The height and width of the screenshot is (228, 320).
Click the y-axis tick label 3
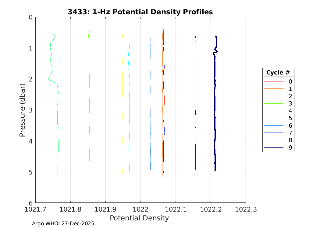coord(30,110)
